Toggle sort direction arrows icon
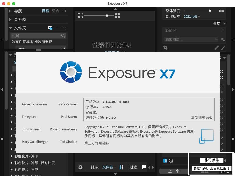This screenshot has height=176, width=235. pyautogui.click(x=121, y=167)
